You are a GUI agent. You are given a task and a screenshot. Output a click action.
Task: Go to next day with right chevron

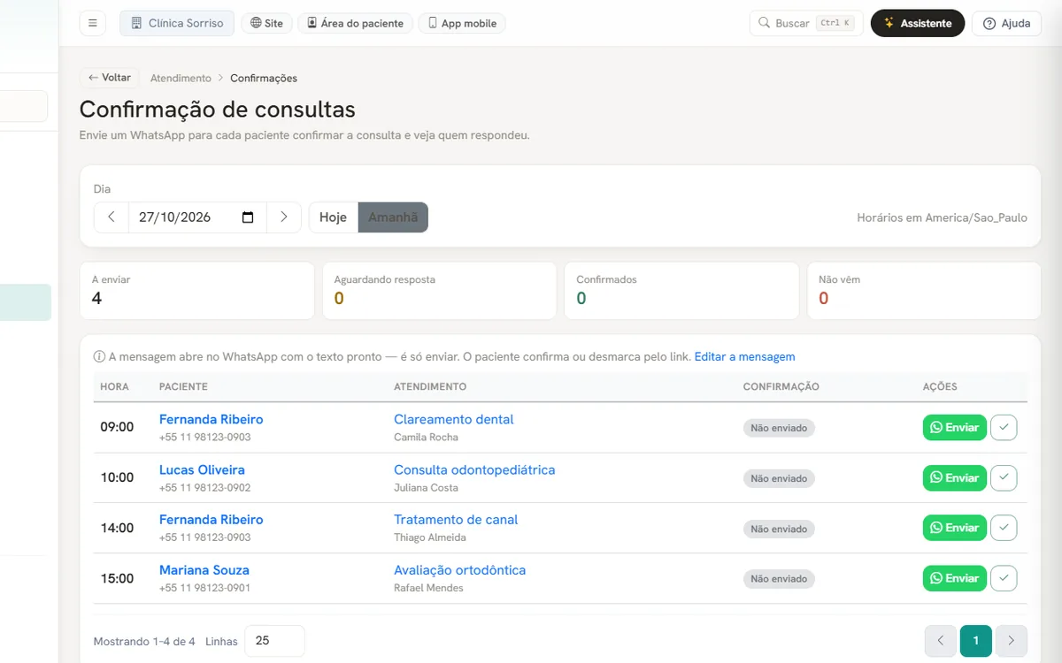tap(283, 217)
